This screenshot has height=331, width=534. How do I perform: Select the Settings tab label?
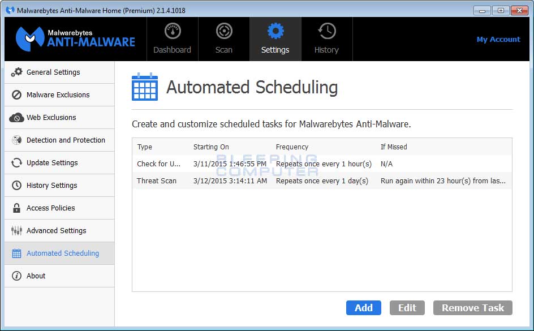(275, 50)
